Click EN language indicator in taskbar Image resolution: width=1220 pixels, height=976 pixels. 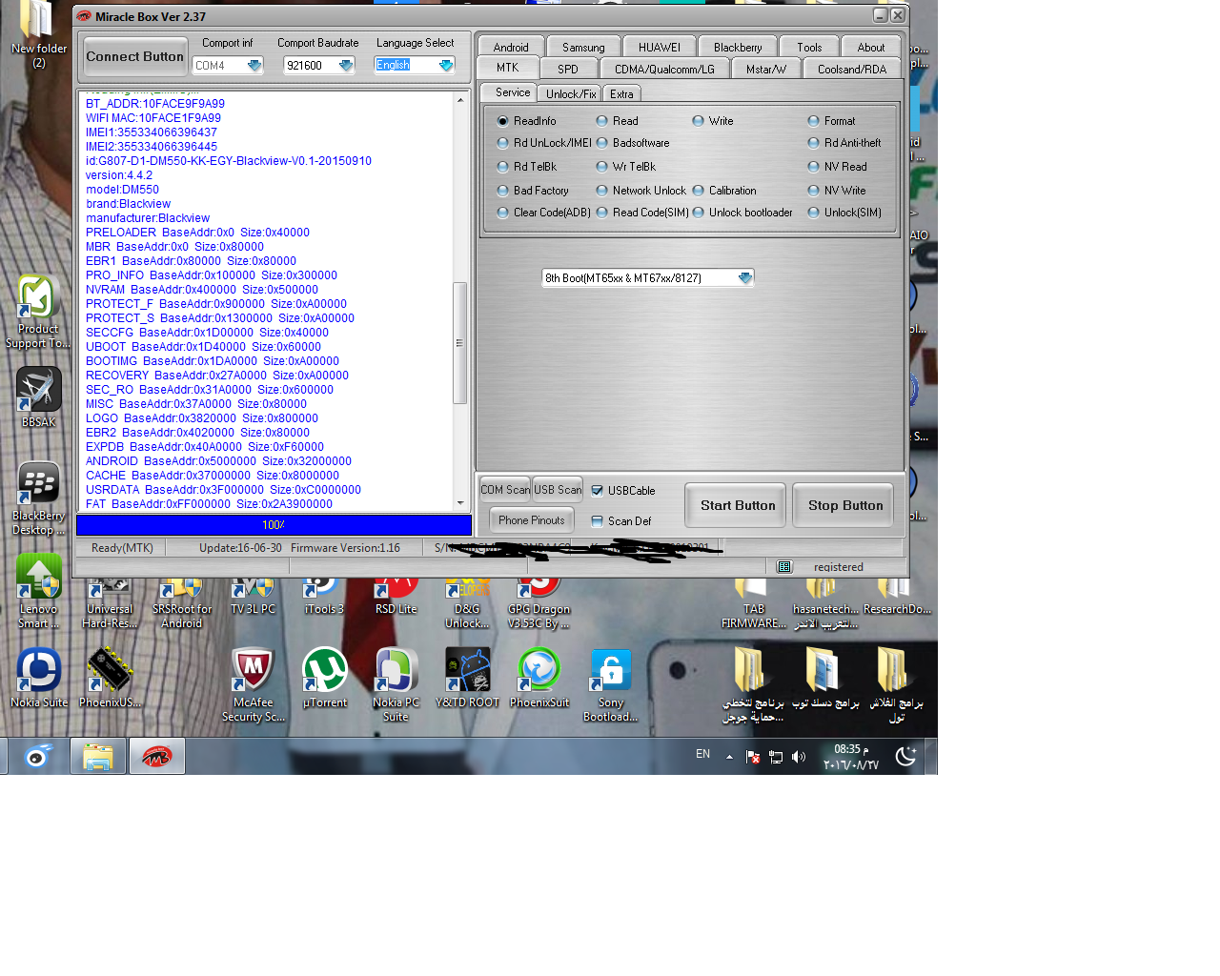702,754
